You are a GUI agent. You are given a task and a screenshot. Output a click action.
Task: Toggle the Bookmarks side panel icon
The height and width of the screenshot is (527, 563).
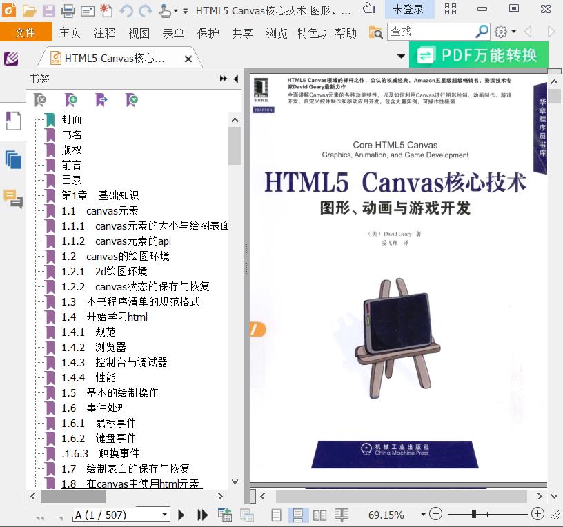(13, 121)
